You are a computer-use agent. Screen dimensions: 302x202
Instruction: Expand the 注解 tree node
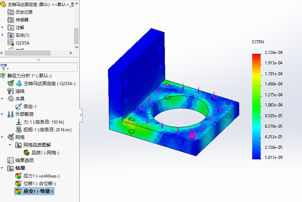coord(2,27)
